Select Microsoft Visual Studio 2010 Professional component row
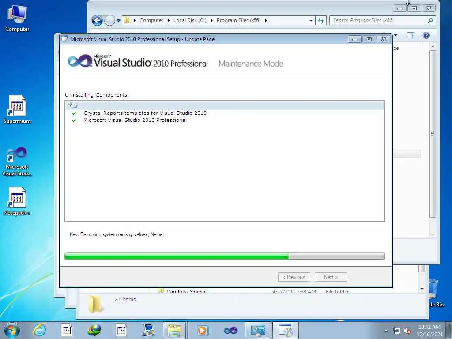The image size is (452, 339). point(135,120)
